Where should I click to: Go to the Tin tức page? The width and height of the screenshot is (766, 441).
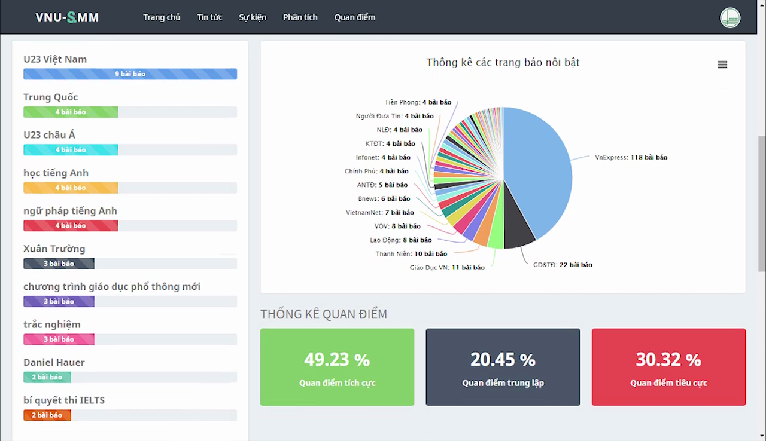coord(209,17)
